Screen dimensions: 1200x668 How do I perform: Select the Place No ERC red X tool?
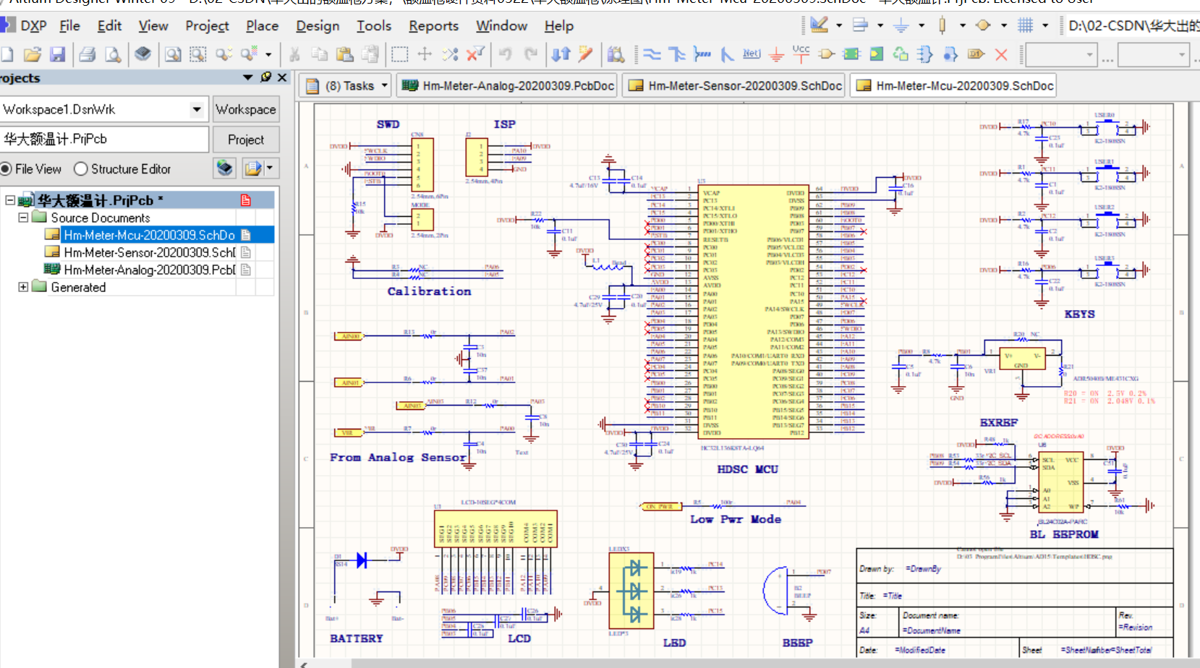pos(1001,54)
